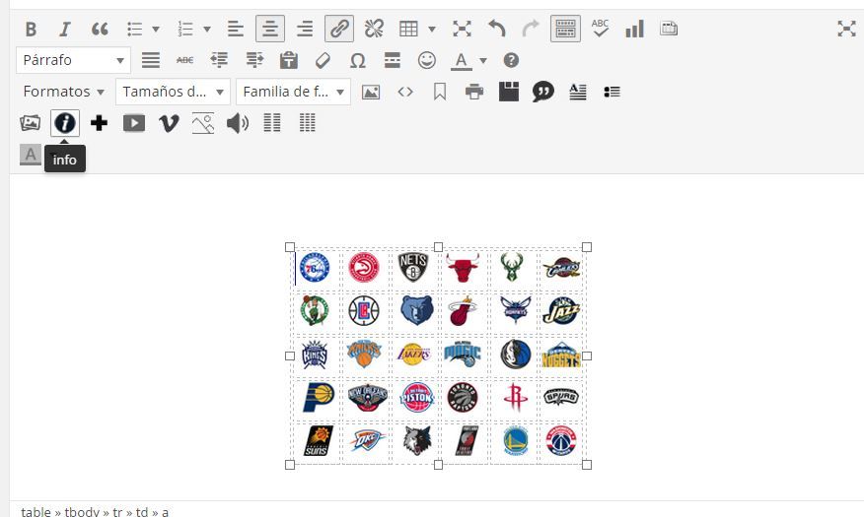Click the bar chart icon

click(635, 29)
